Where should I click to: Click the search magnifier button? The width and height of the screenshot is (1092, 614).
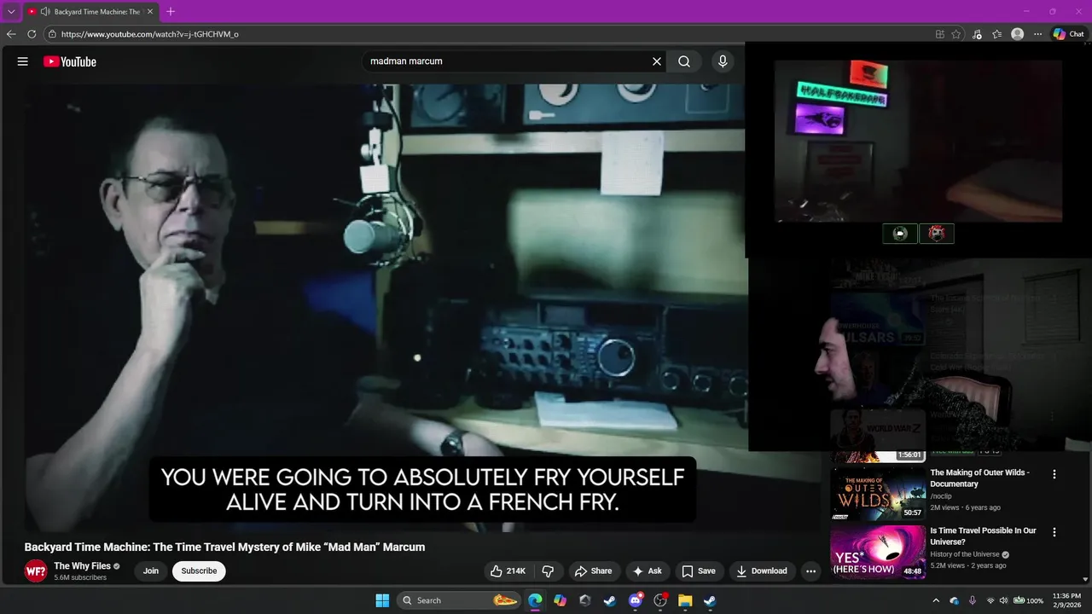pos(684,61)
